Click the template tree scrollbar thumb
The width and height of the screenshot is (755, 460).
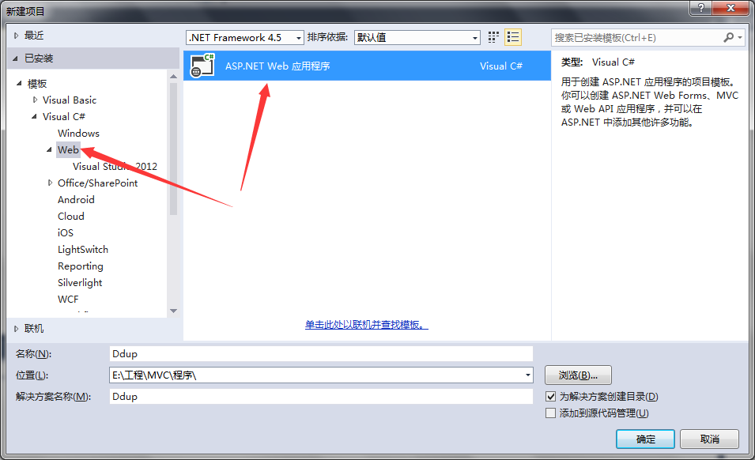click(173, 149)
